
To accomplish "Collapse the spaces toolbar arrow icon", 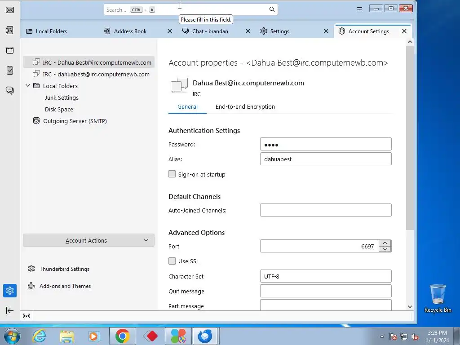I will tap(10, 311).
